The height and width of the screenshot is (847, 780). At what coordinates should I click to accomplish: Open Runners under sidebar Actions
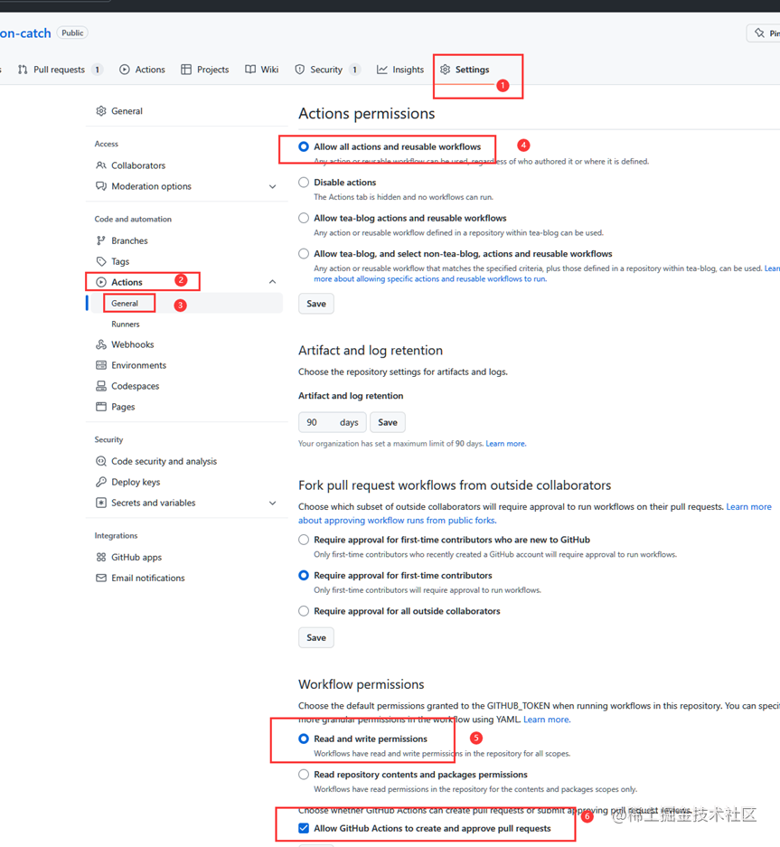(126, 325)
